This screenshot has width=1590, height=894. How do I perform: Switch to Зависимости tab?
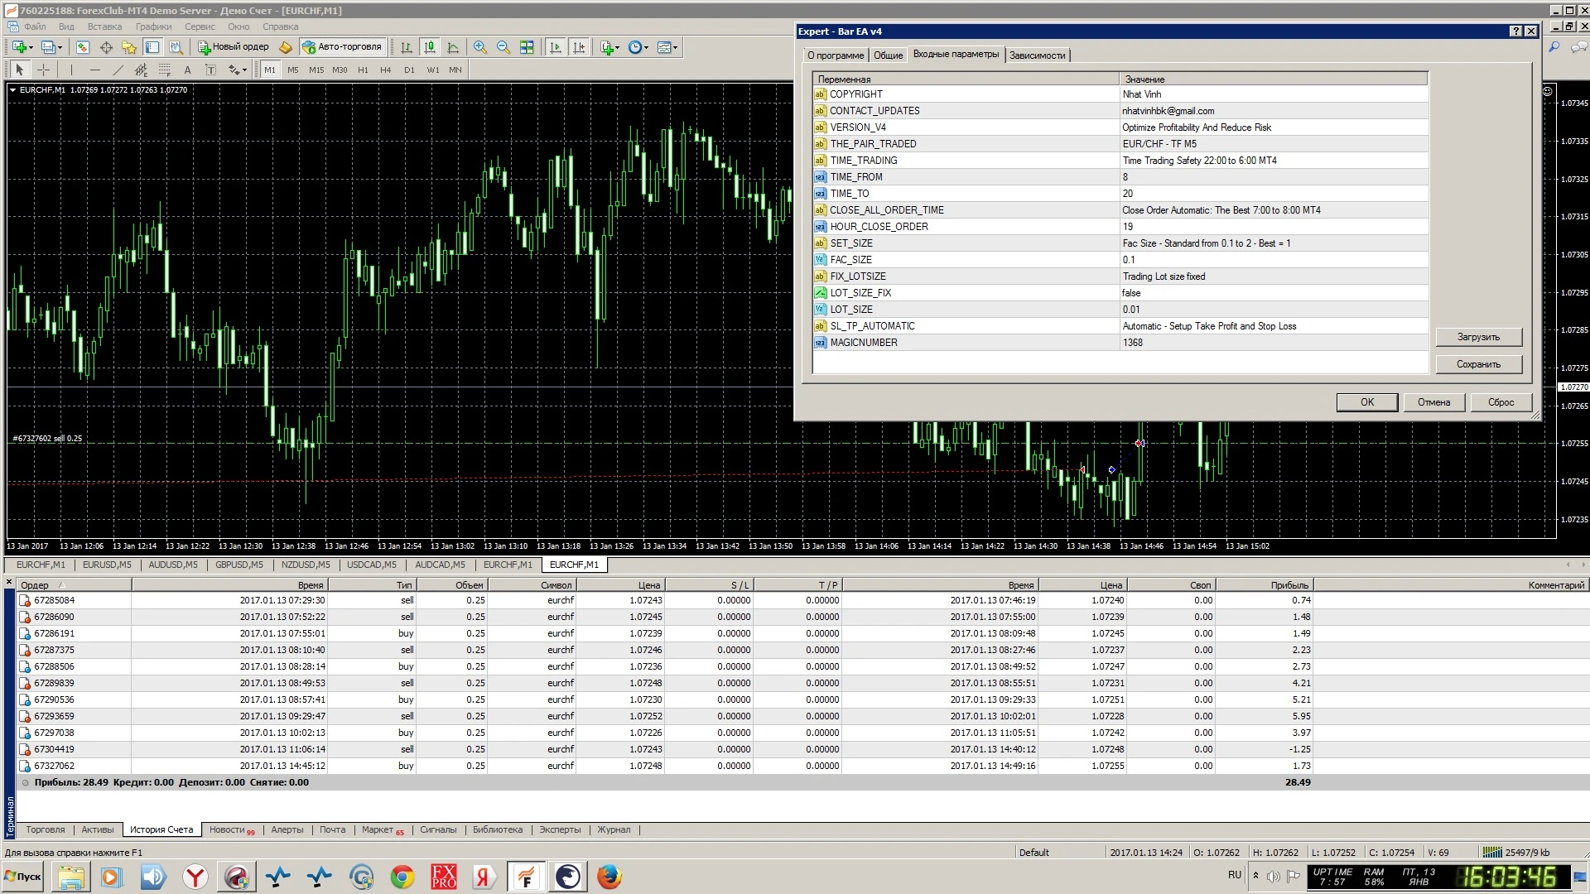[x=1037, y=55]
